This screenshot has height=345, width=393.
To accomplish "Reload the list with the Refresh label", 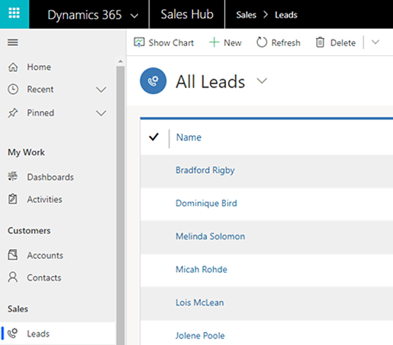I will (286, 43).
